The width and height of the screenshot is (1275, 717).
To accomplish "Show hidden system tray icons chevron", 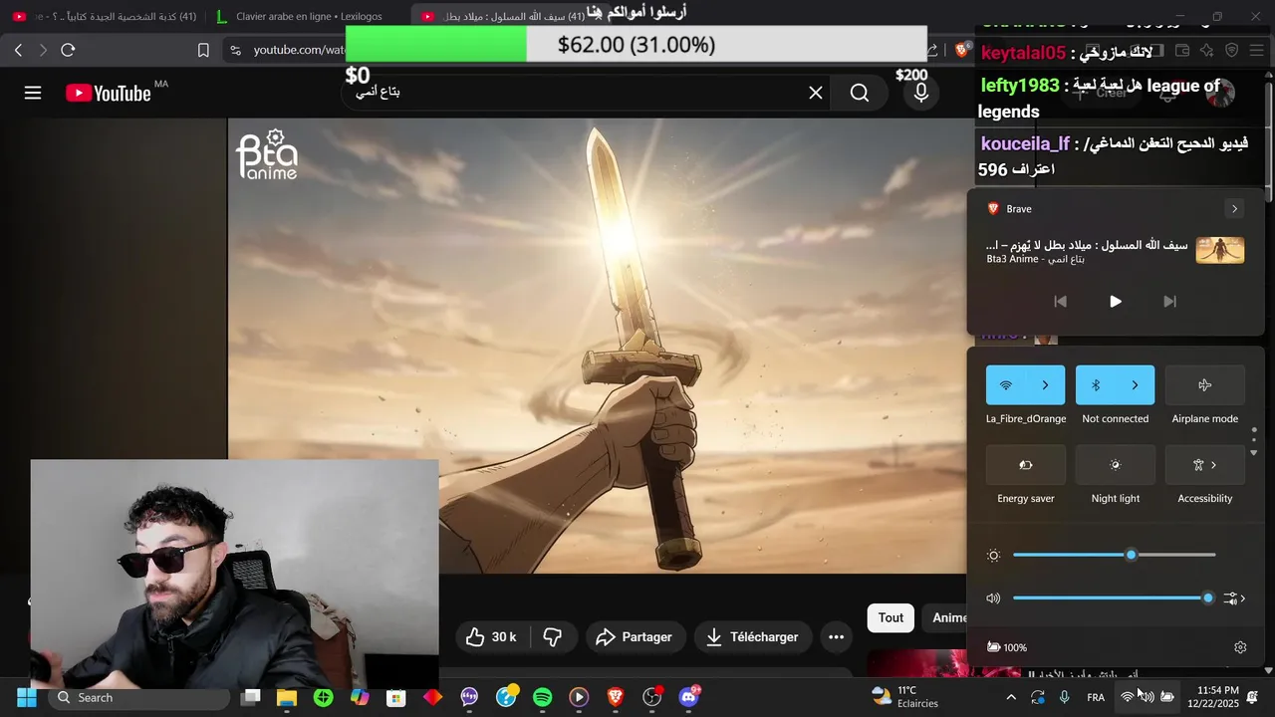I will 1011,697.
